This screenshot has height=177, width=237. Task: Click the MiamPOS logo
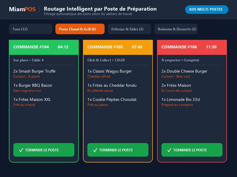click(22, 9)
